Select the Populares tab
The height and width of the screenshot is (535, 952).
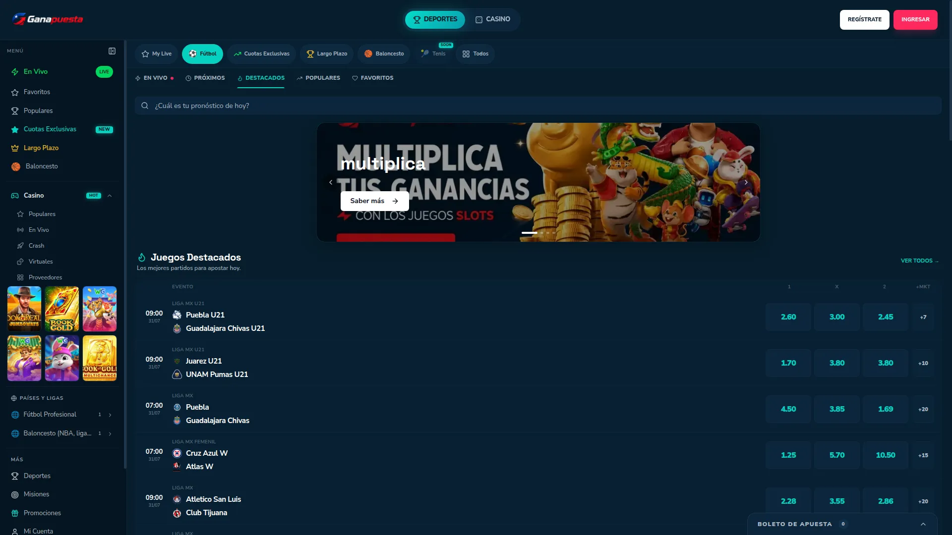click(x=318, y=78)
